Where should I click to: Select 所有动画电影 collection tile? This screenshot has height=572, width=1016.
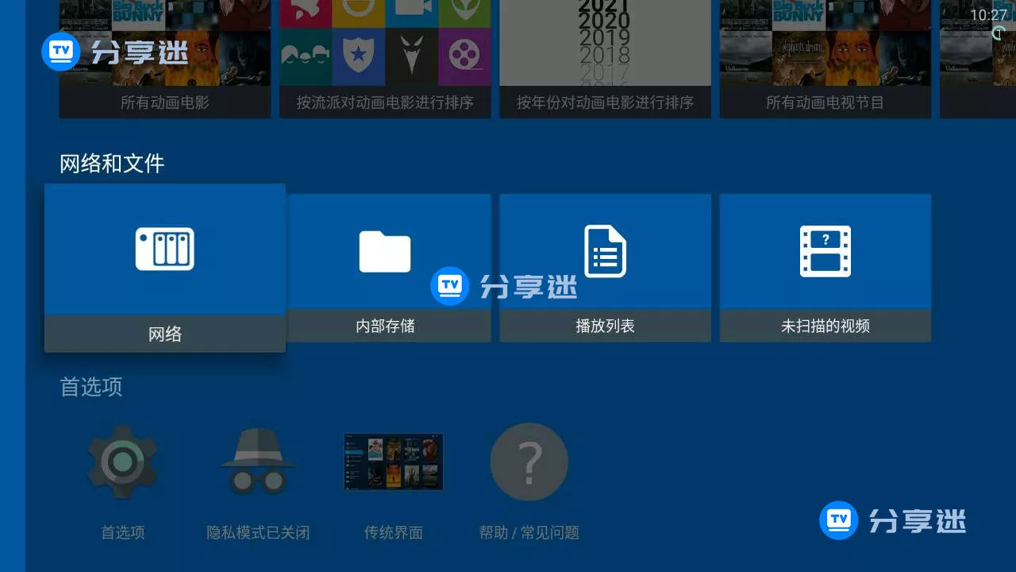[164, 60]
